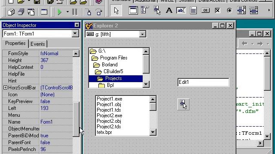Pick the PopupMenu component in palette
Viewport: 275px width, 154px height.
(157, 10)
